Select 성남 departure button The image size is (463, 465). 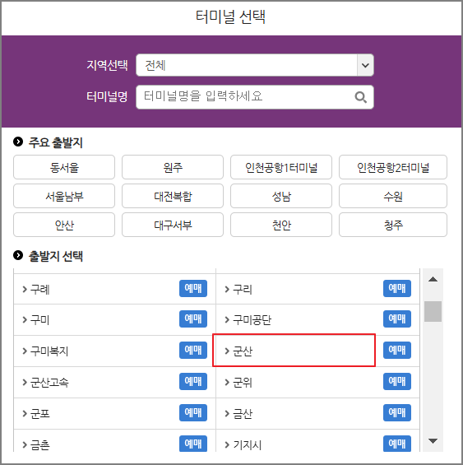tap(281, 196)
